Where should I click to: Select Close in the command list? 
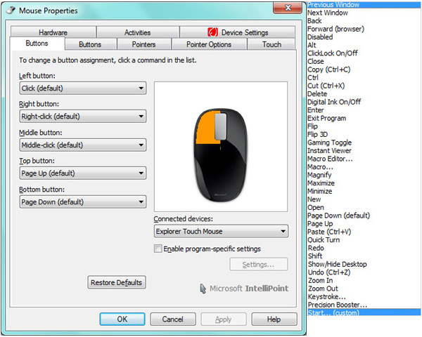[x=364, y=61]
